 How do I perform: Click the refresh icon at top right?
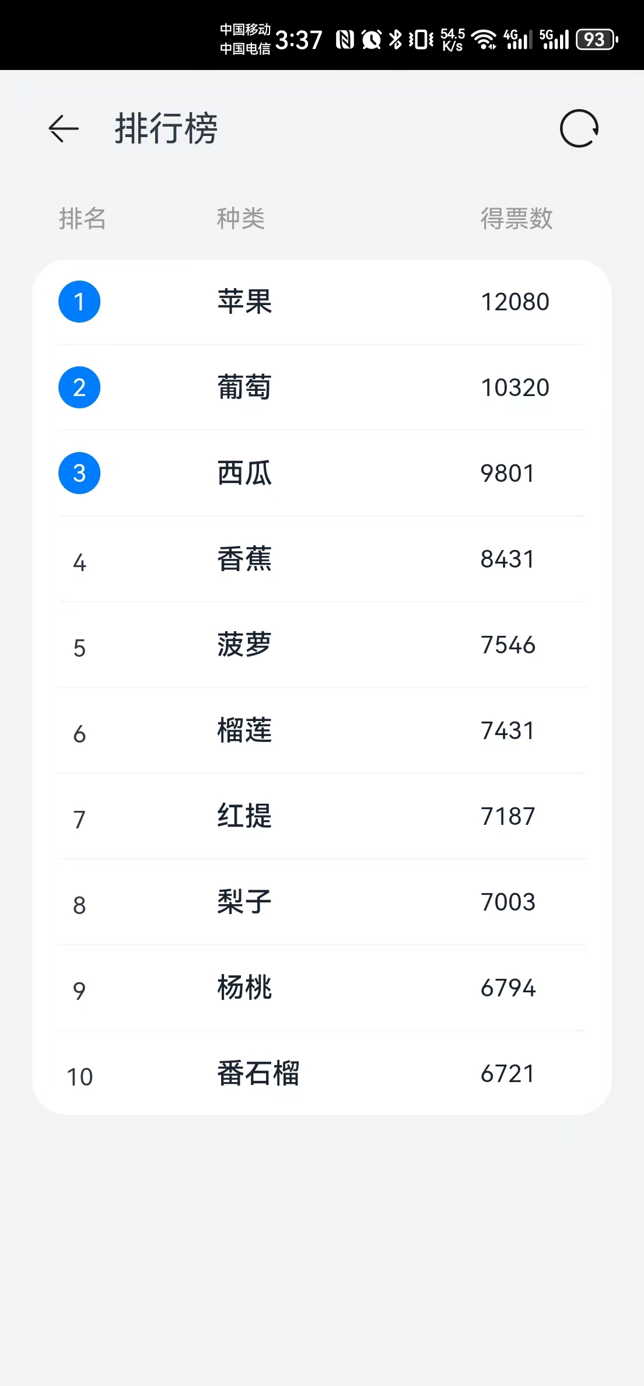point(579,128)
